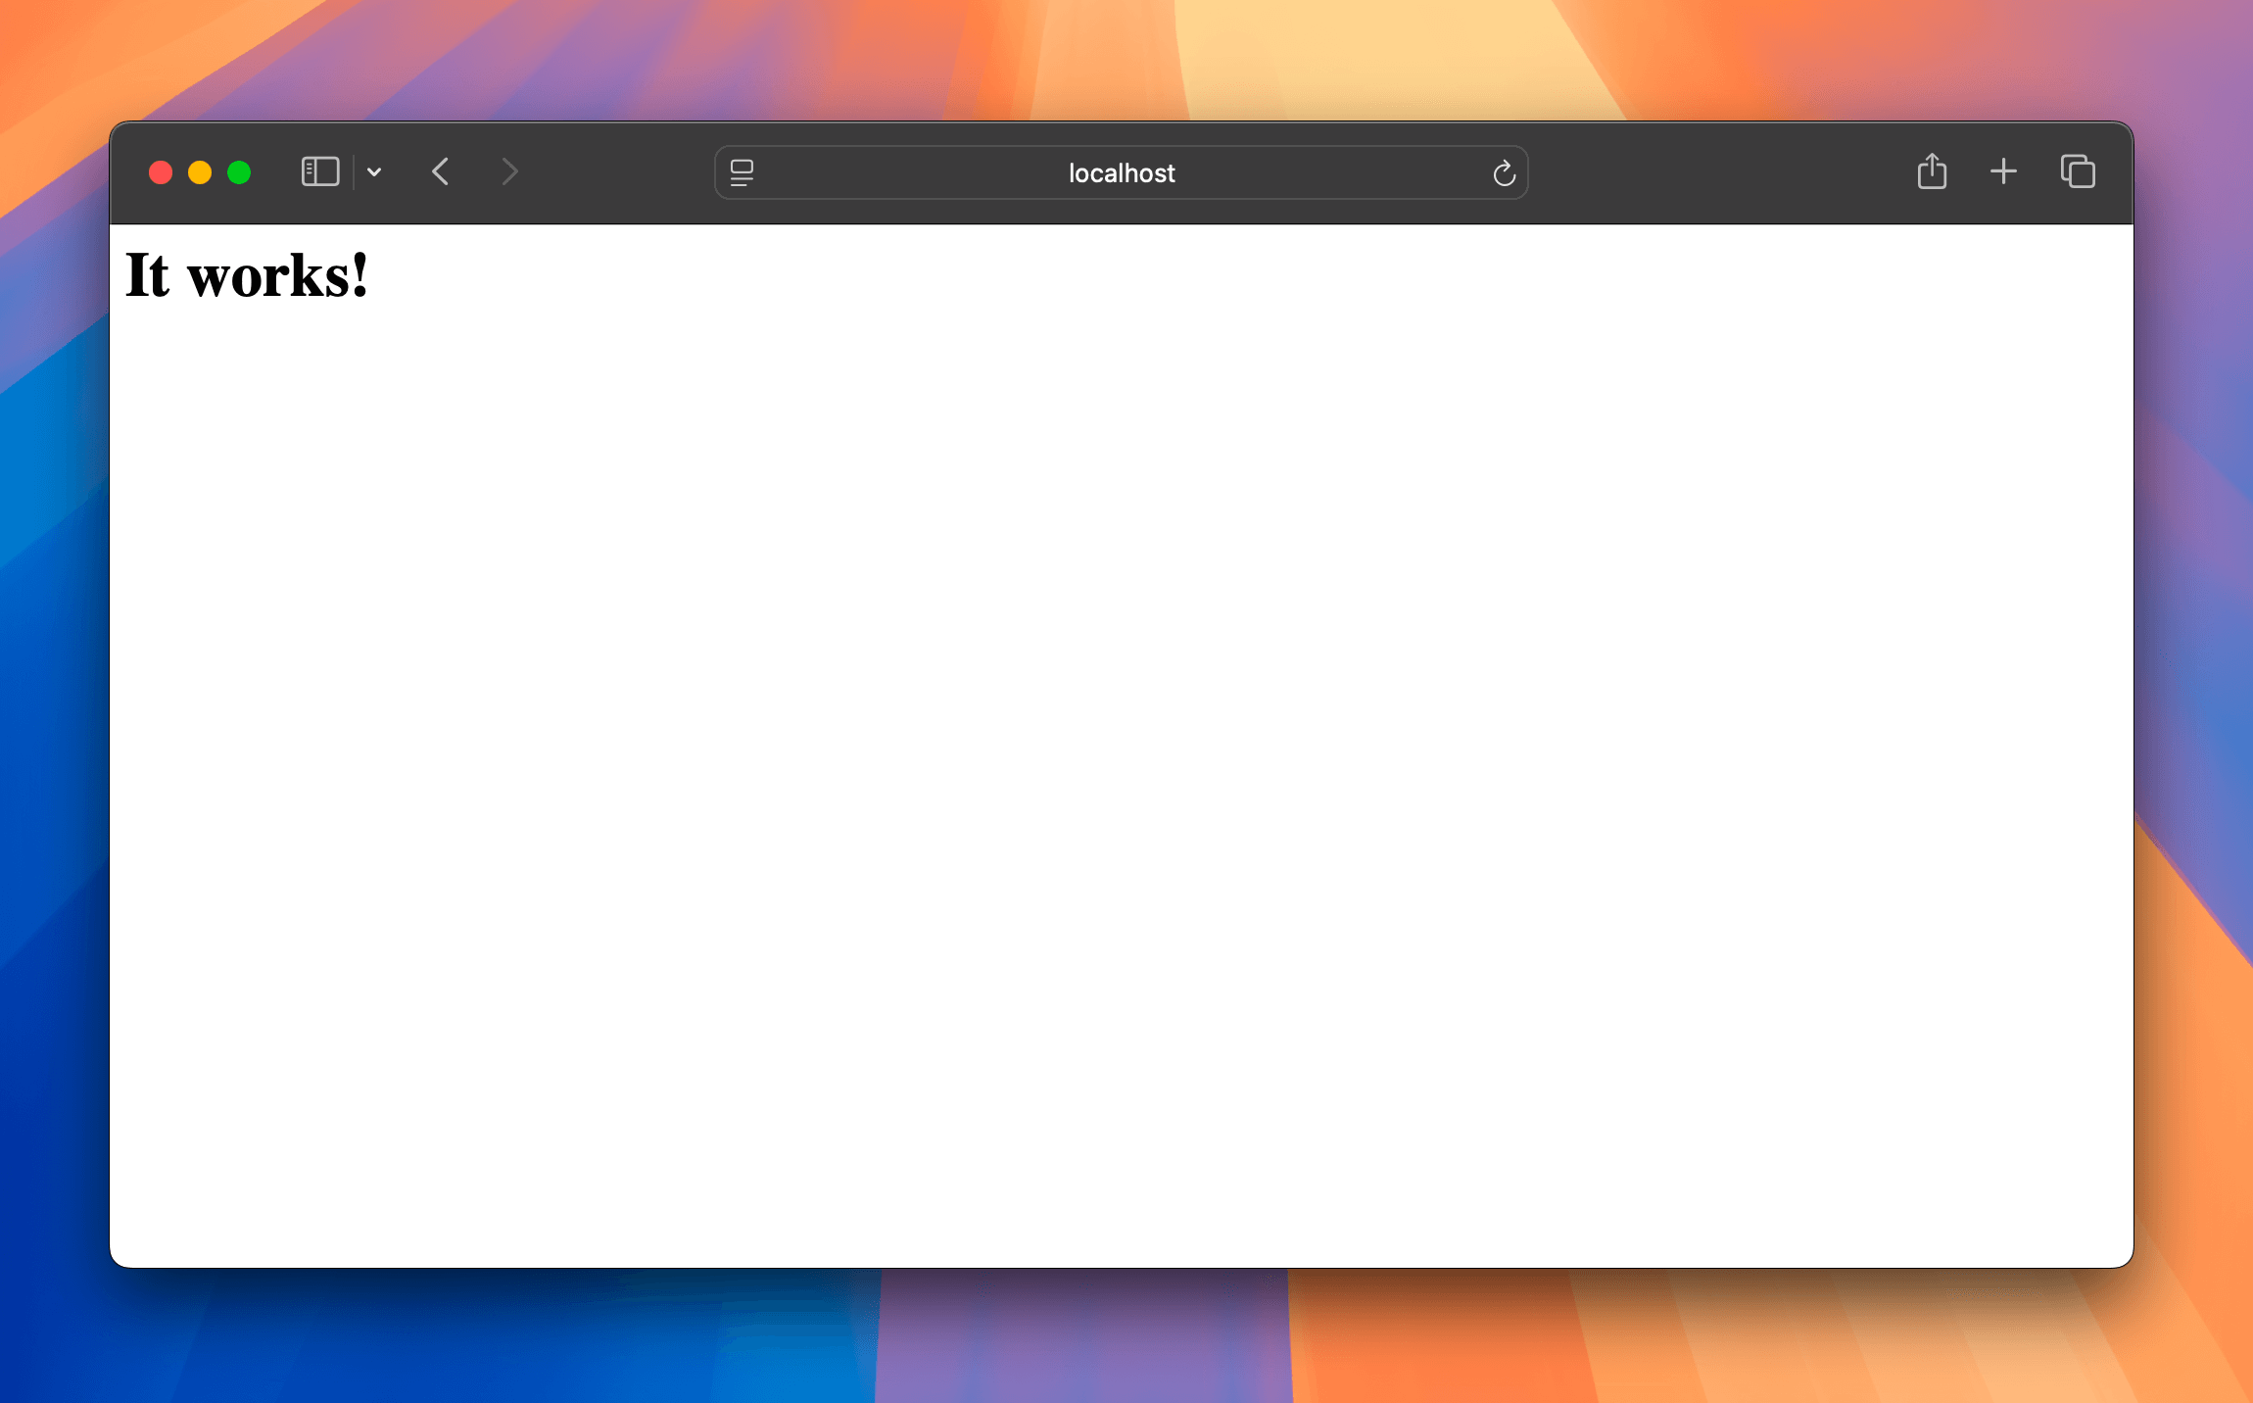Click the word 'works!' in heading
Viewport: 2253px width, 1403px height.
(x=278, y=276)
